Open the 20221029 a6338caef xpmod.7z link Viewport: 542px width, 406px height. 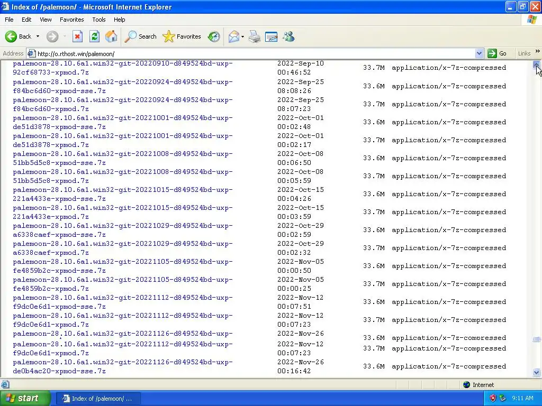[122, 248]
